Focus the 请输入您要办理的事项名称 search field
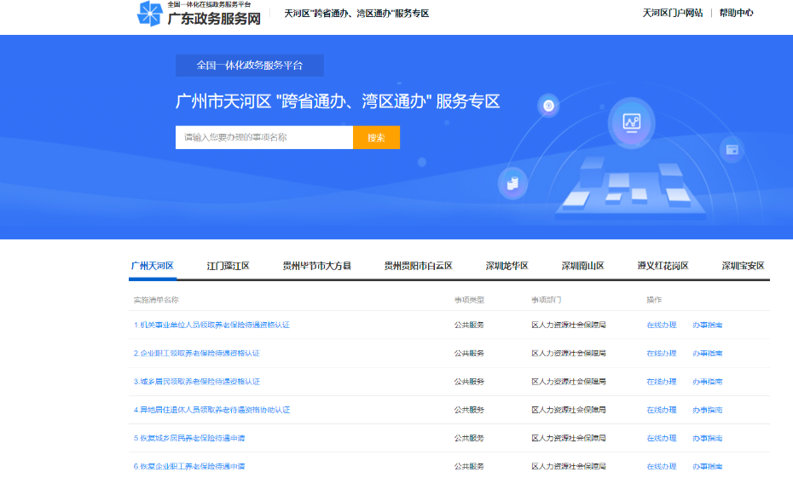The height and width of the screenshot is (478, 793). point(263,137)
